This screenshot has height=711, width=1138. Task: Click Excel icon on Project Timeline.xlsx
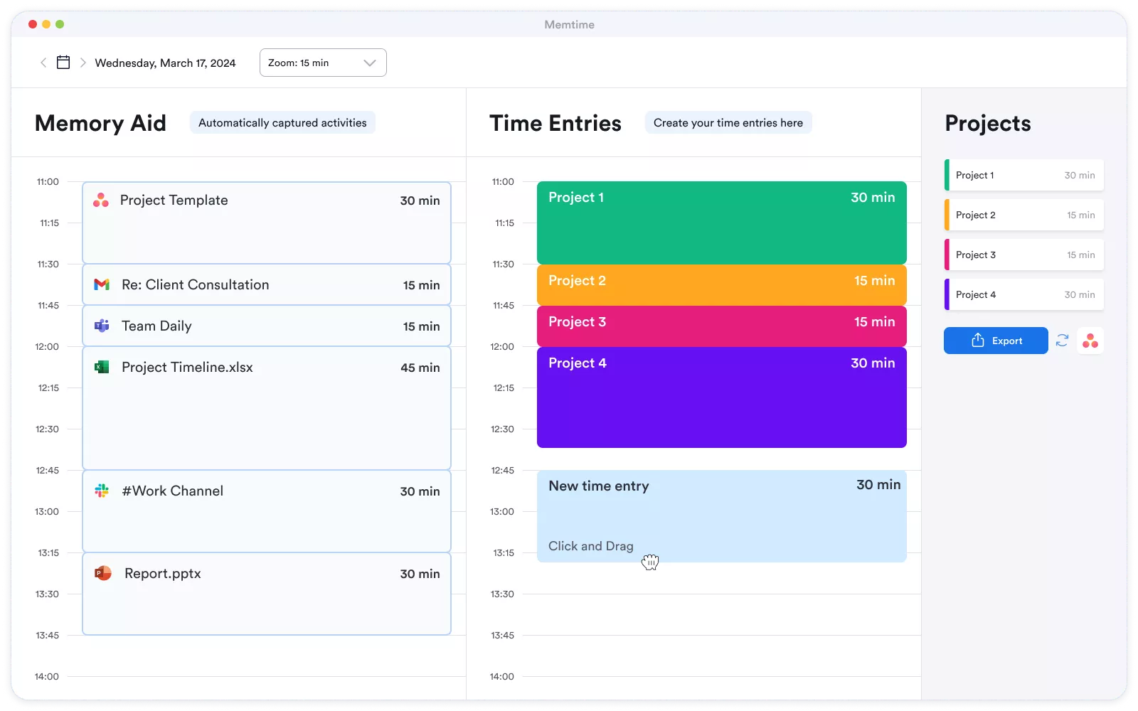[102, 367]
